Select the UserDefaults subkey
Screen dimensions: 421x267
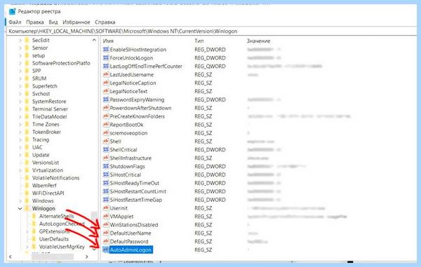[54, 239]
